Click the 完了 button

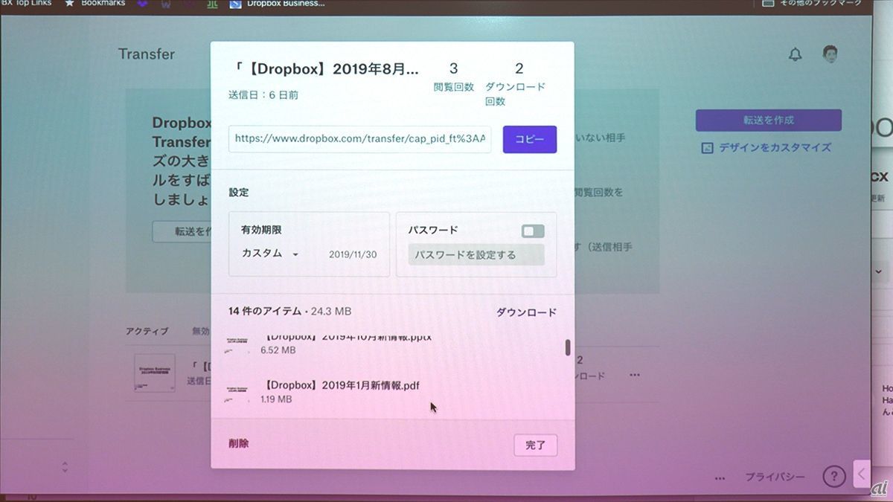tap(536, 445)
